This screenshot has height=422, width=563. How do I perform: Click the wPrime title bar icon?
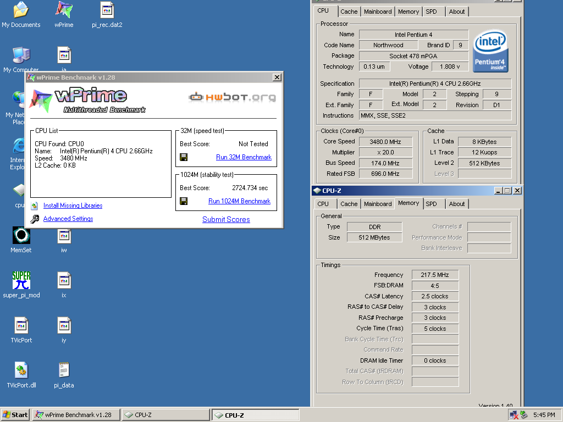pyautogui.click(x=31, y=77)
